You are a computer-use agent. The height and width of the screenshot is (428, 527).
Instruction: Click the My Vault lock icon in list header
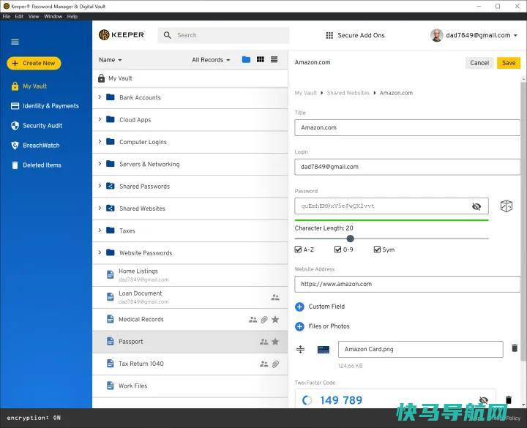[101, 78]
